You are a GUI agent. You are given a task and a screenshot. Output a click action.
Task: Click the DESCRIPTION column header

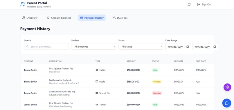[x=56, y=61]
